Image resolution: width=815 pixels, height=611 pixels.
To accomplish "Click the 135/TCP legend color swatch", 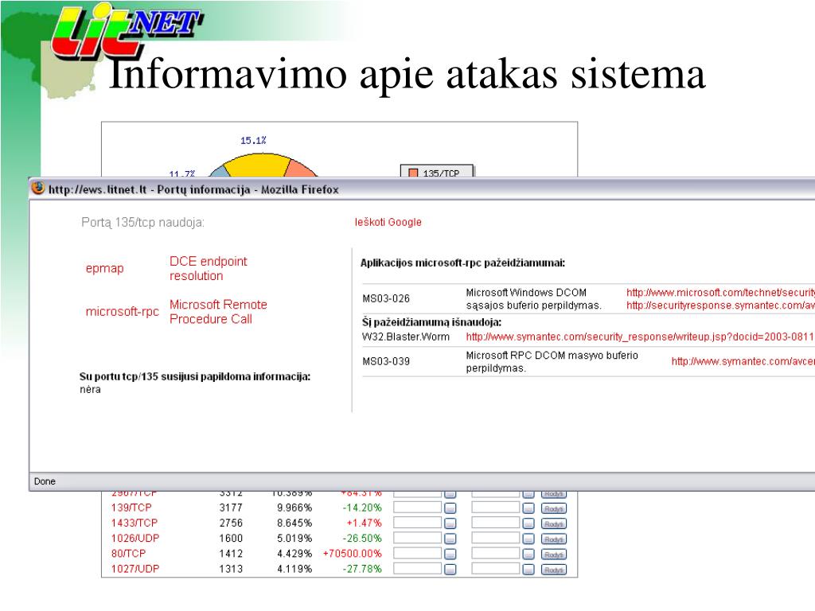I will pyautogui.click(x=413, y=173).
